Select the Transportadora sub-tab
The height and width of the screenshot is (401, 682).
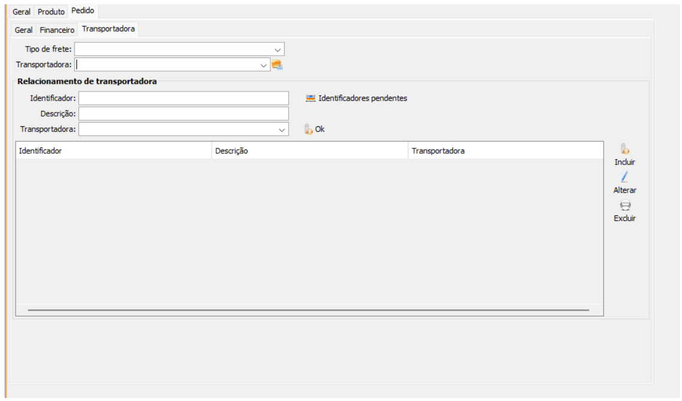coord(108,29)
